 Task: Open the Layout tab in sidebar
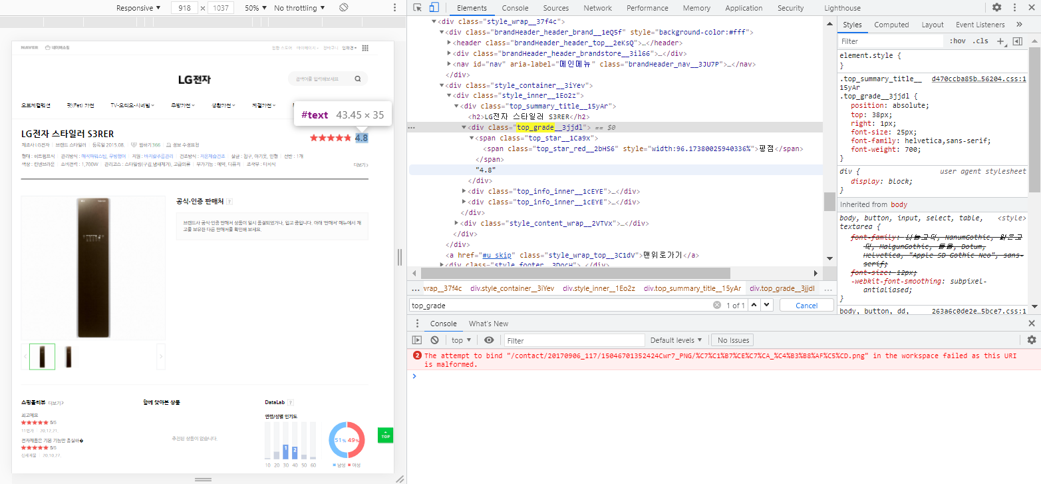tap(933, 25)
